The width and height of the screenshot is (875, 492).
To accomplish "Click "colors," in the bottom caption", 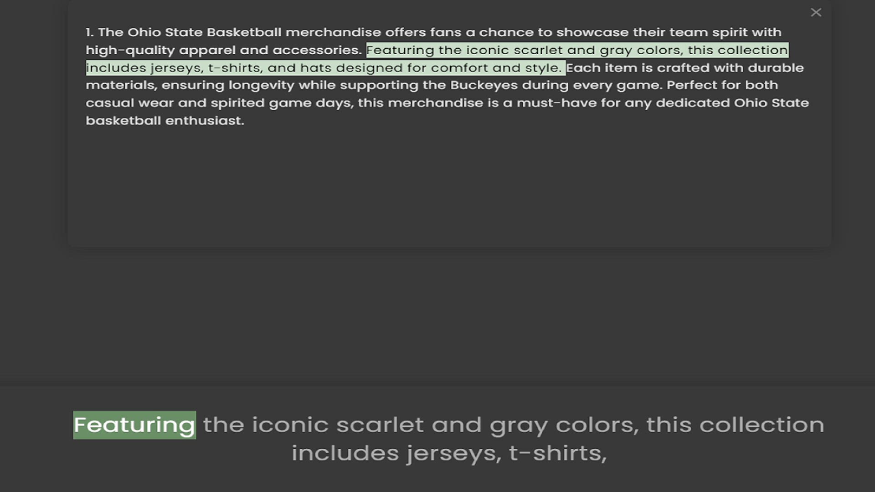I will (x=597, y=425).
